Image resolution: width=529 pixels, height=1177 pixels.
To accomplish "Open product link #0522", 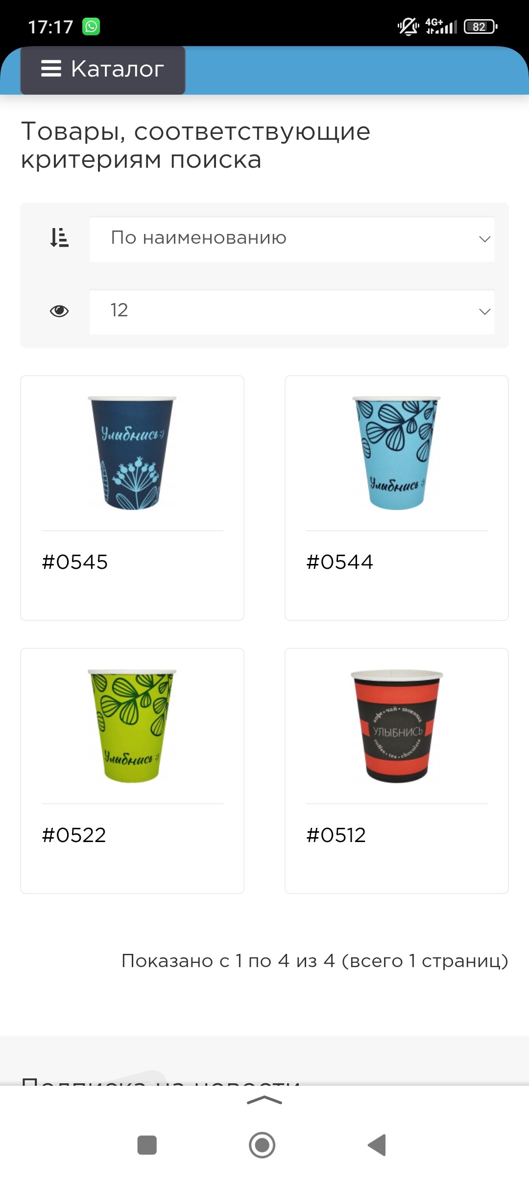I will coord(74,835).
